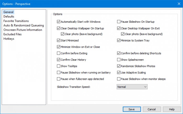183x114 pixels.
Task: Enable Show Tooltips option
Action: [x=58, y=66]
